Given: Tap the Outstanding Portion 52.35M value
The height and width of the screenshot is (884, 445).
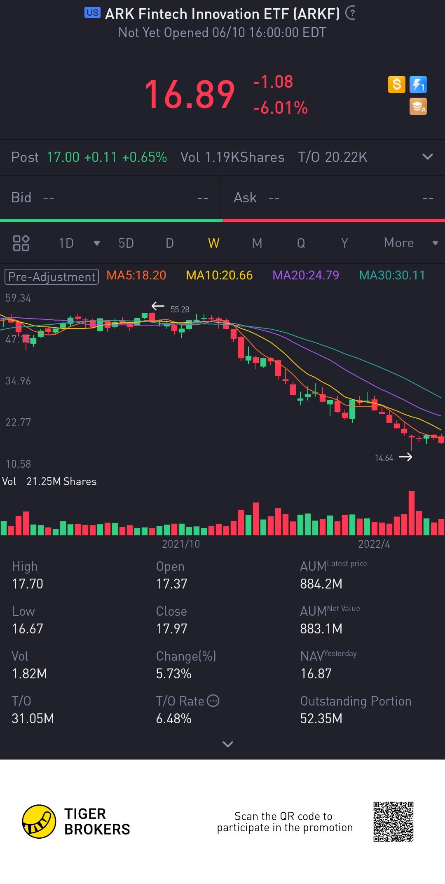Looking at the screenshot, I should (x=321, y=718).
